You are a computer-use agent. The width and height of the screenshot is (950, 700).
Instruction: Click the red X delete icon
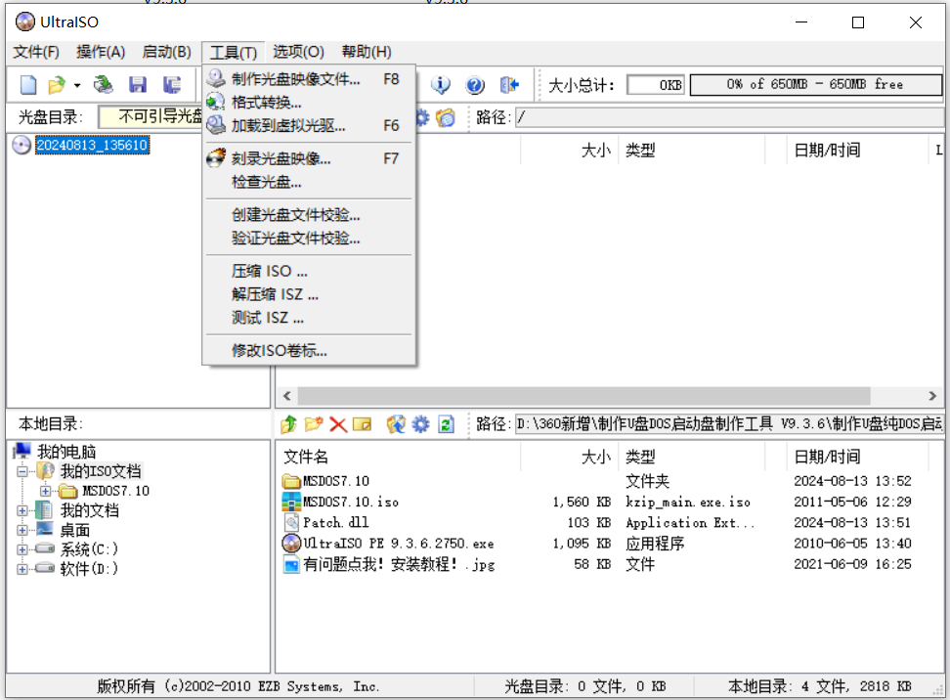tap(338, 424)
